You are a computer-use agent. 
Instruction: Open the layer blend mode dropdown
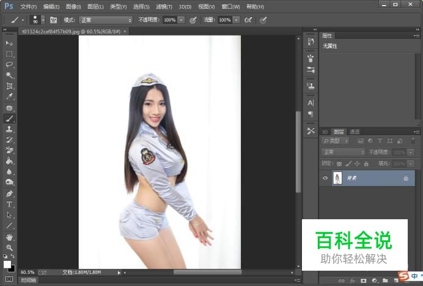[344, 152]
